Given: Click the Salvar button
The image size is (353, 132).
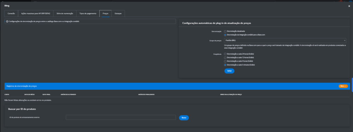Looking at the screenshot, I should pyautogui.click(x=229, y=71).
